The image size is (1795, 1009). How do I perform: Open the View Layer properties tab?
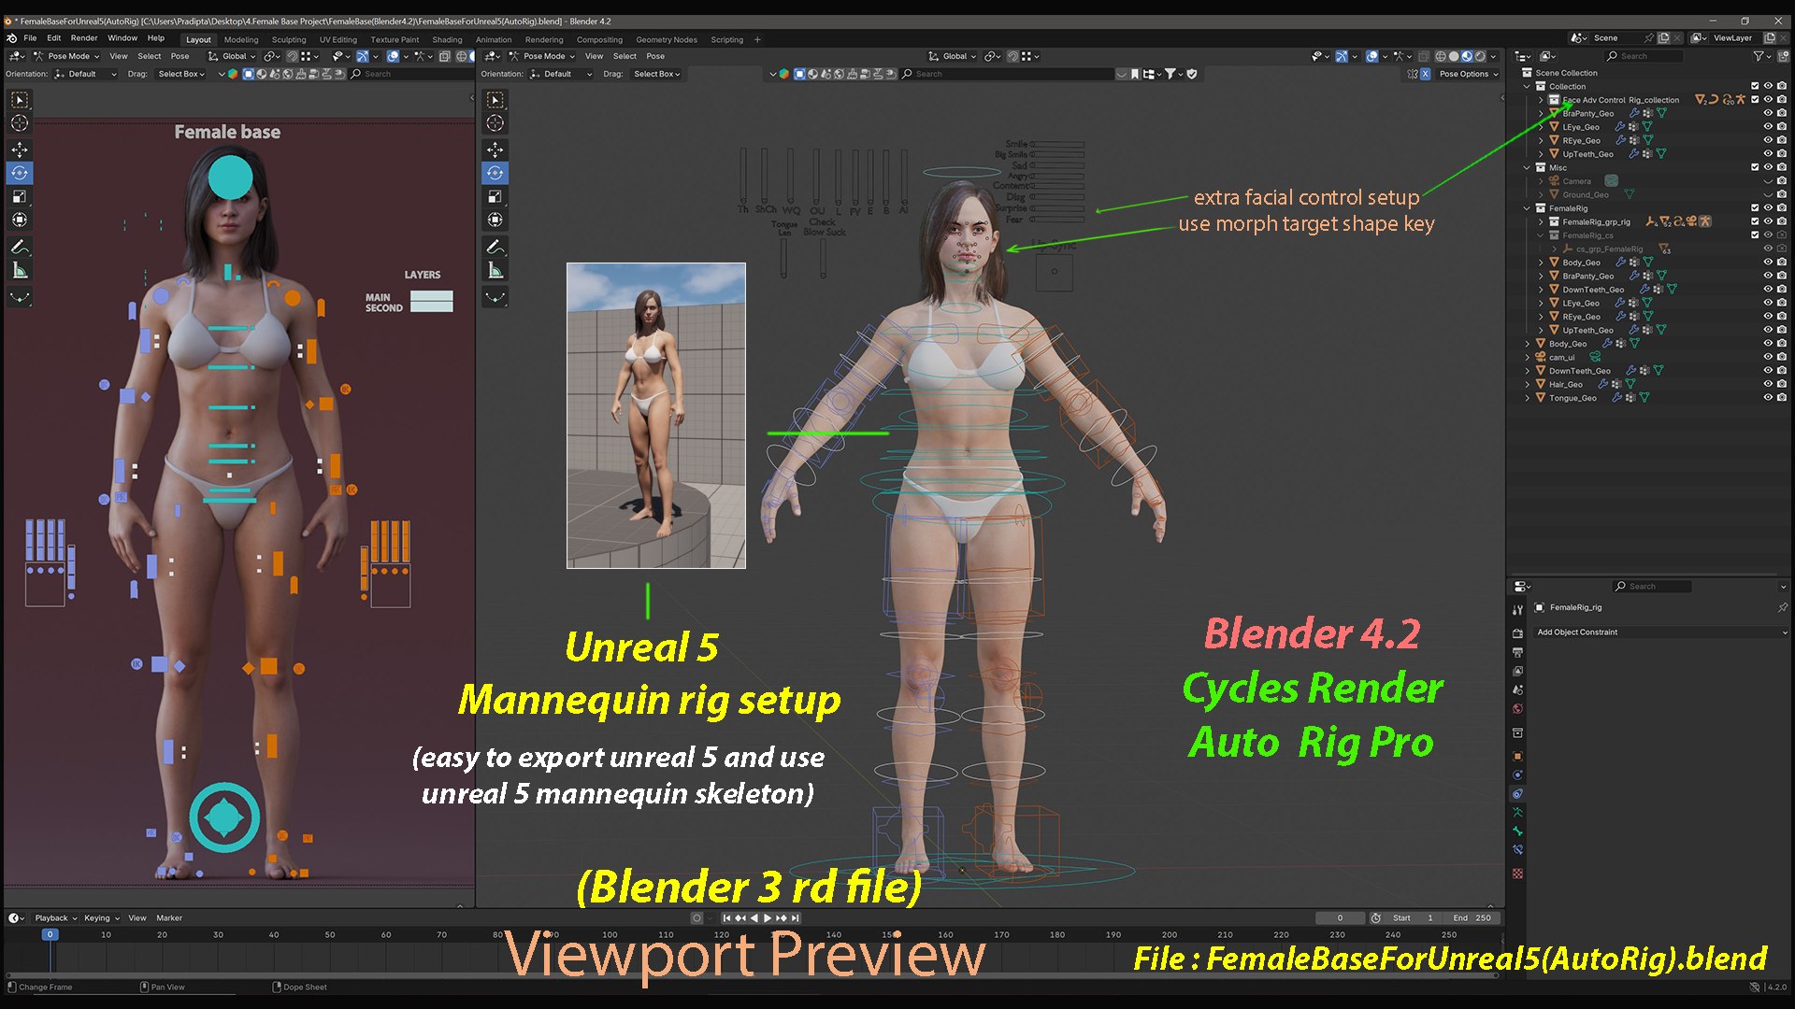pyautogui.click(x=1517, y=671)
